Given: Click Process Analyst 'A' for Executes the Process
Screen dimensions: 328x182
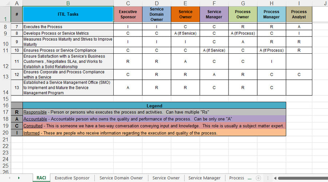Looking at the screenshot, I should point(299,27).
